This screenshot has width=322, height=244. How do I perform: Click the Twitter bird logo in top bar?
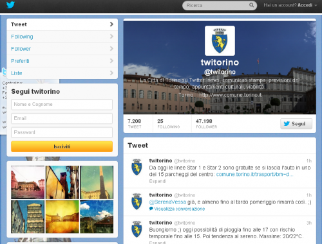(10, 5)
